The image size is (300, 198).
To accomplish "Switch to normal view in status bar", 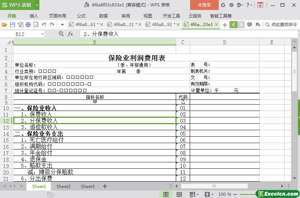I will pos(166,194).
